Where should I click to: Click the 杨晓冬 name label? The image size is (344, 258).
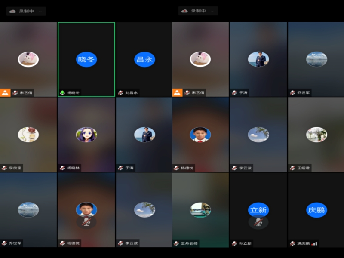point(74,92)
